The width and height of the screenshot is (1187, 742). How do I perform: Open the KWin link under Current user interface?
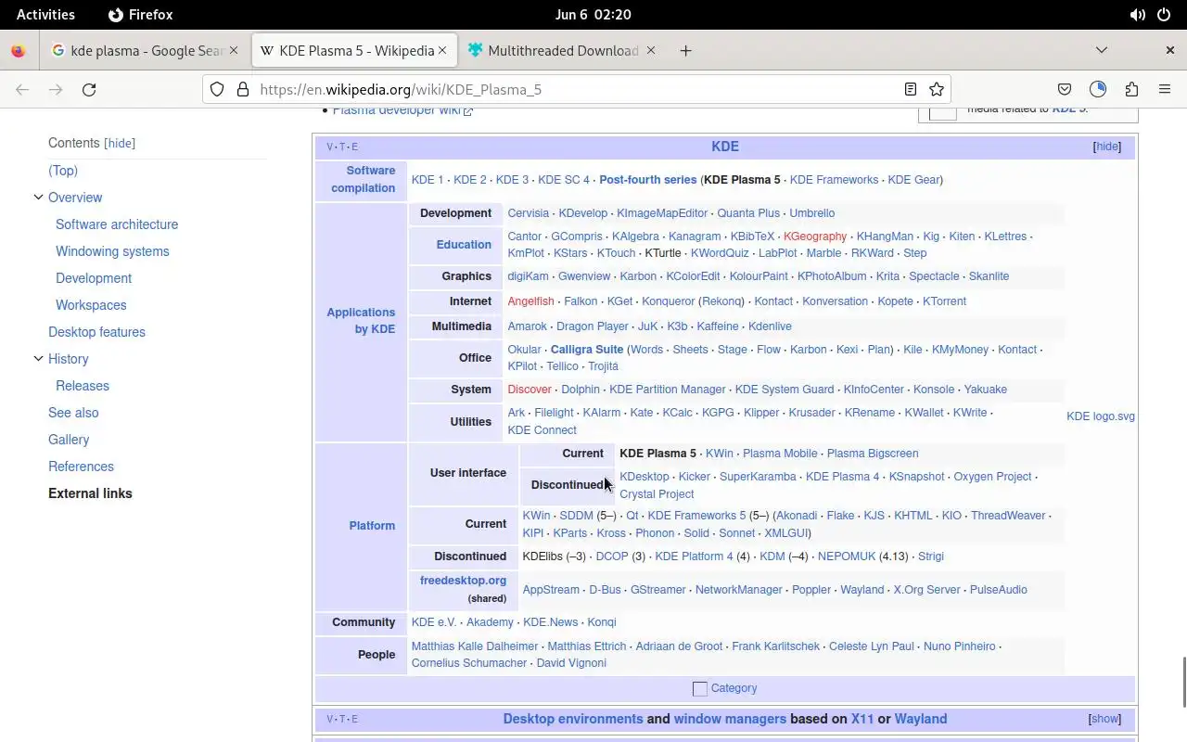(x=720, y=454)
